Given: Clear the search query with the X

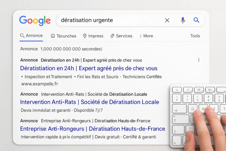Looking at the screenshot, I should (167, 20).
